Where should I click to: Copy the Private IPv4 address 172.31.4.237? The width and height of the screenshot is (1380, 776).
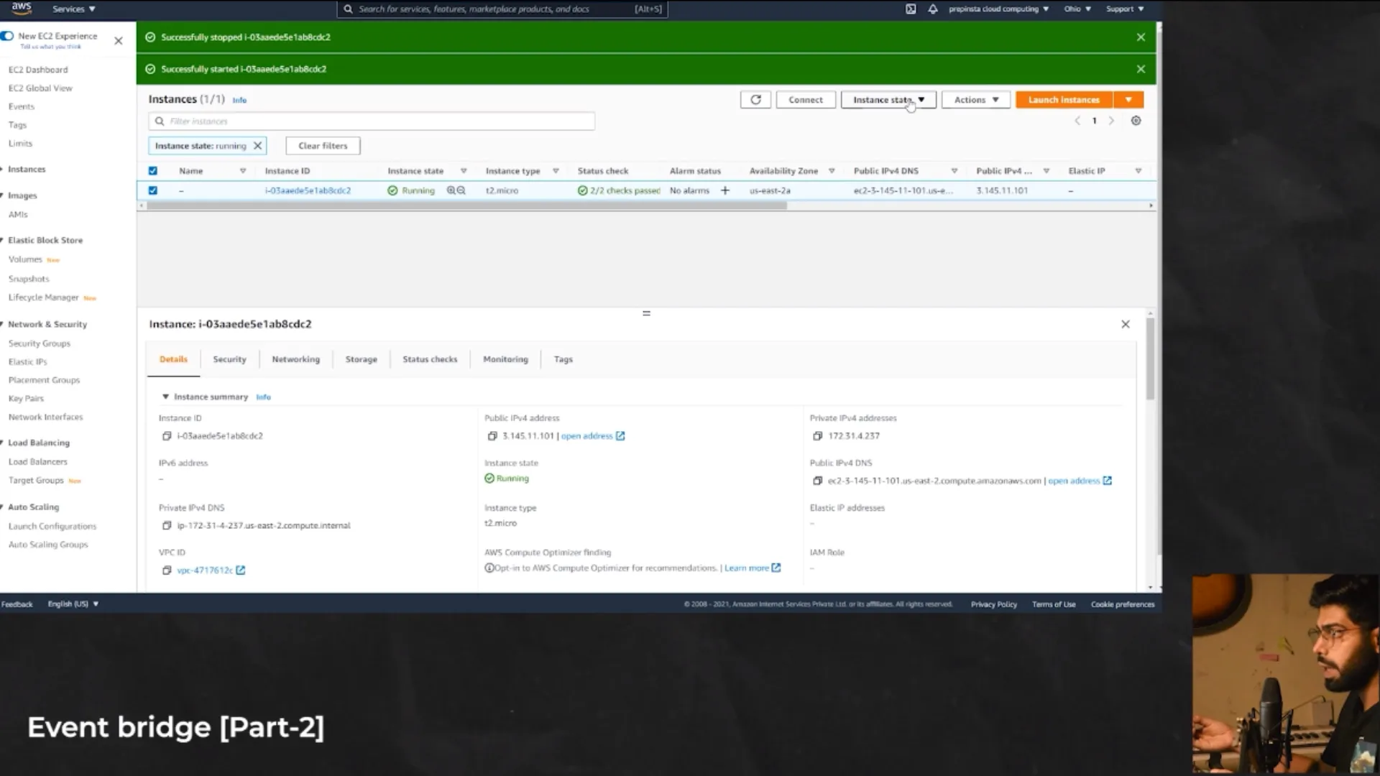point(817,436)
